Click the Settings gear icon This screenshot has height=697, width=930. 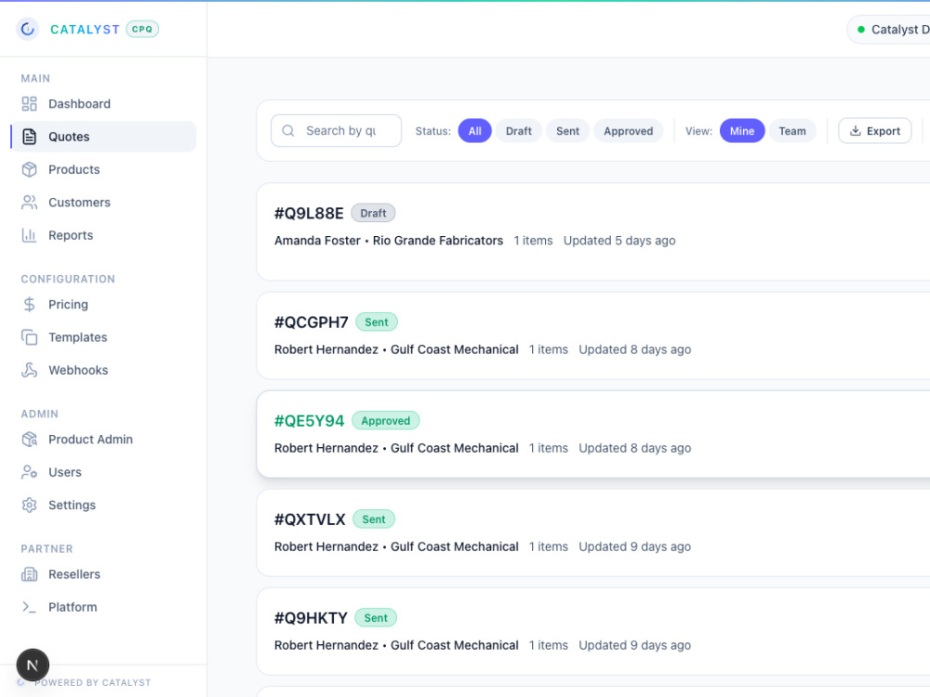[29, 505]
